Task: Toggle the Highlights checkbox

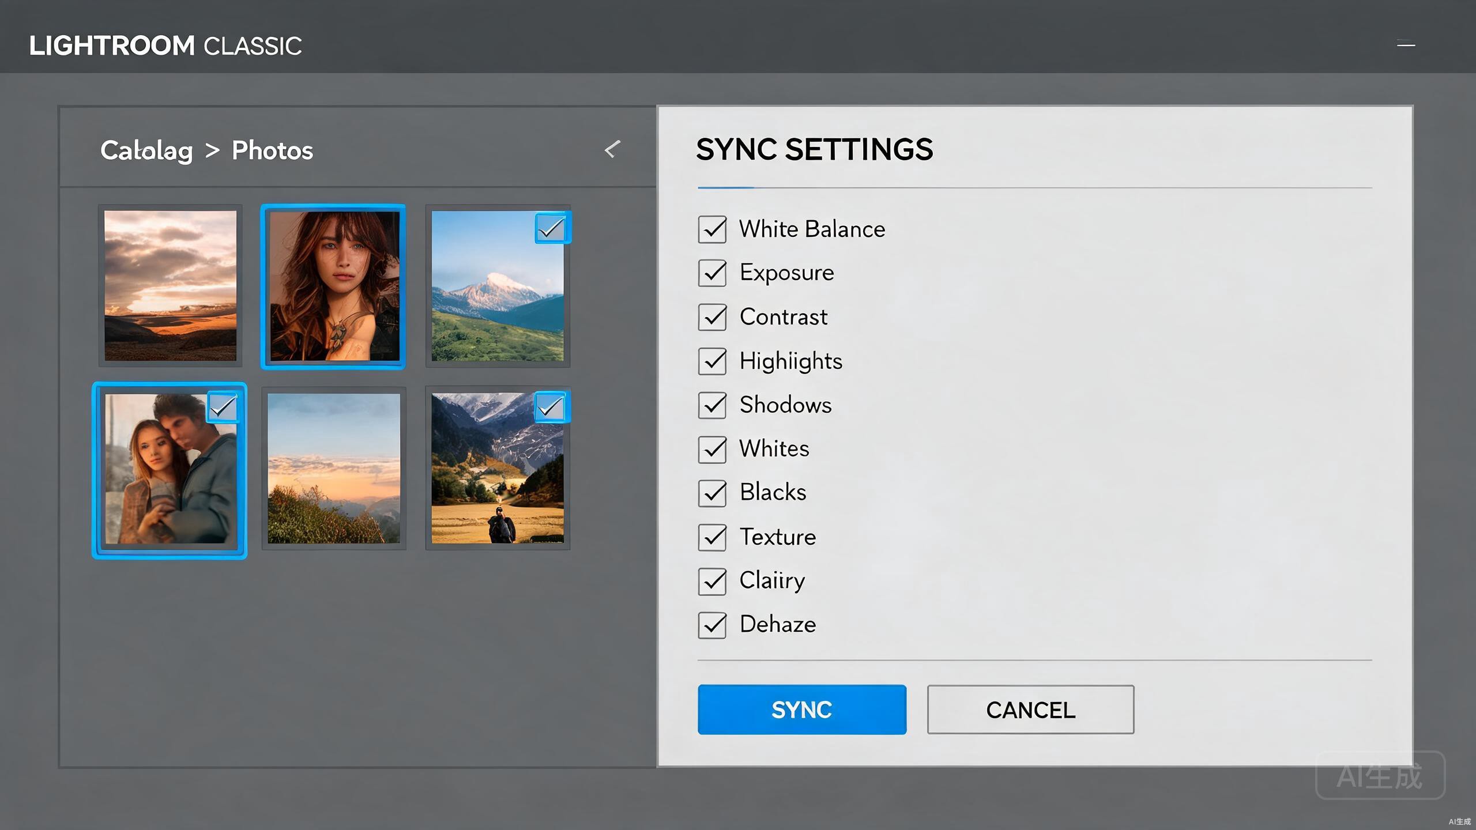Action: point(712,361)
